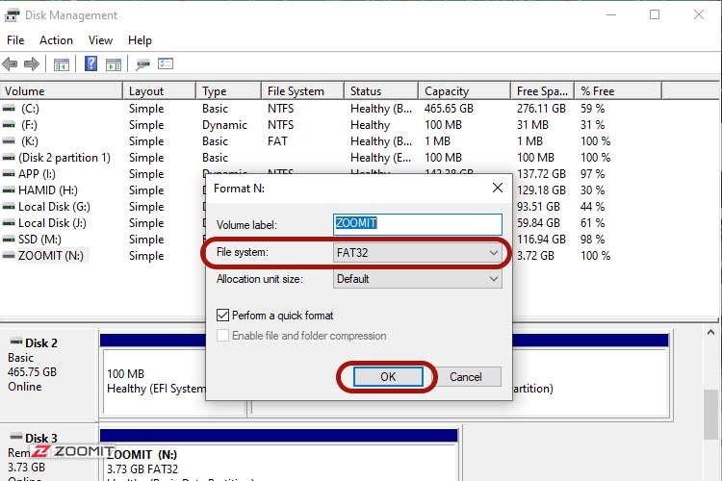Click the Show/Hide Action Pane icon

click(x=114, y=64)
